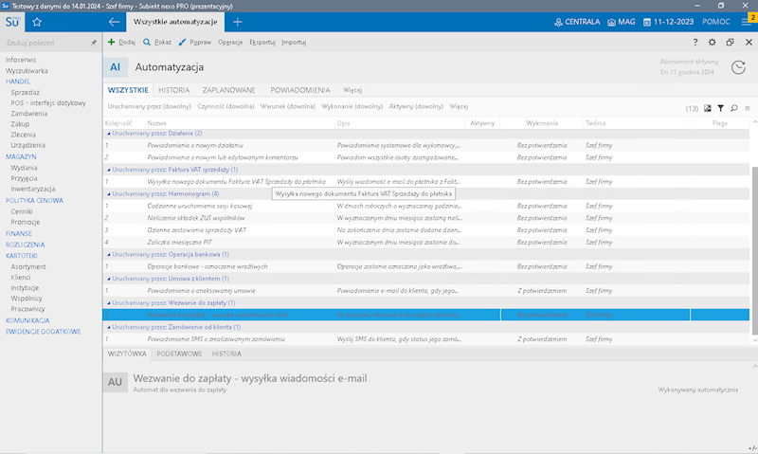Open the favorites star icon
Image resolution: width=758 pixels, height=454 pixels.
pos(37,22)
